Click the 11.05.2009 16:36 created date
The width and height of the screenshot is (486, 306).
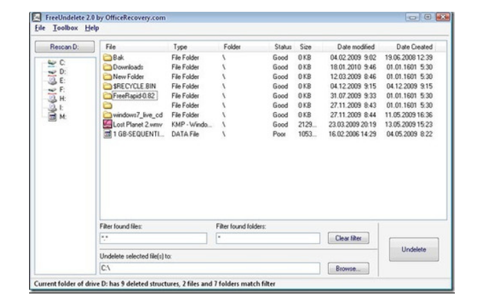[x=408, y=115]
